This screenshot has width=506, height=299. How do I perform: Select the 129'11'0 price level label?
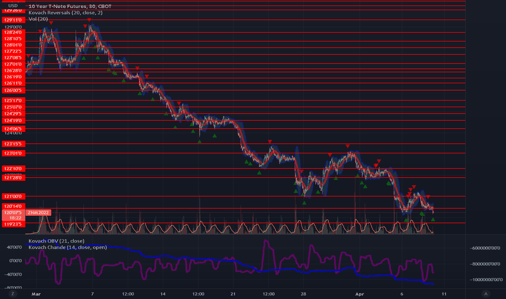tap(13, 20)
